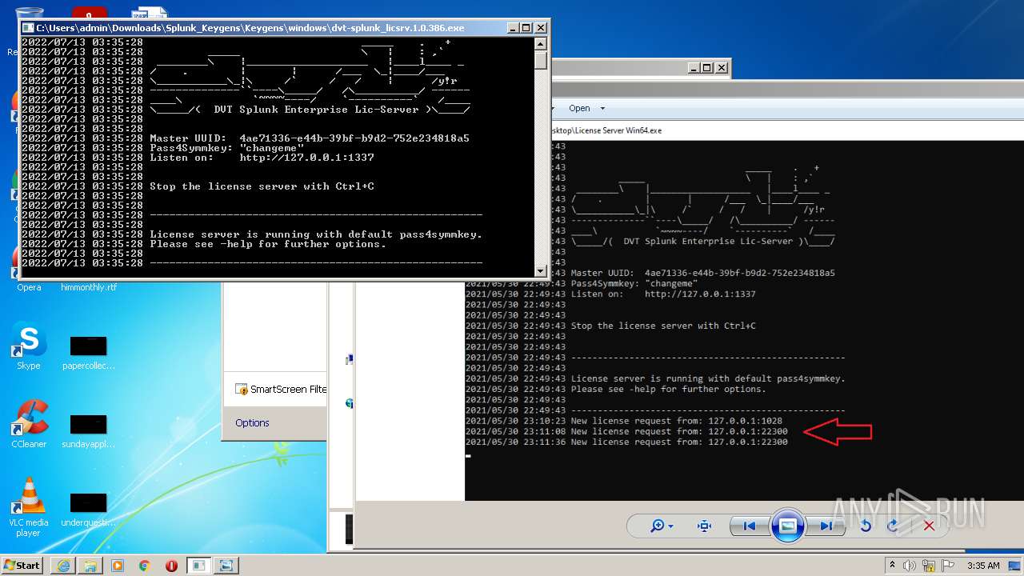Launch Opera from taskbar

coord(171,565)
